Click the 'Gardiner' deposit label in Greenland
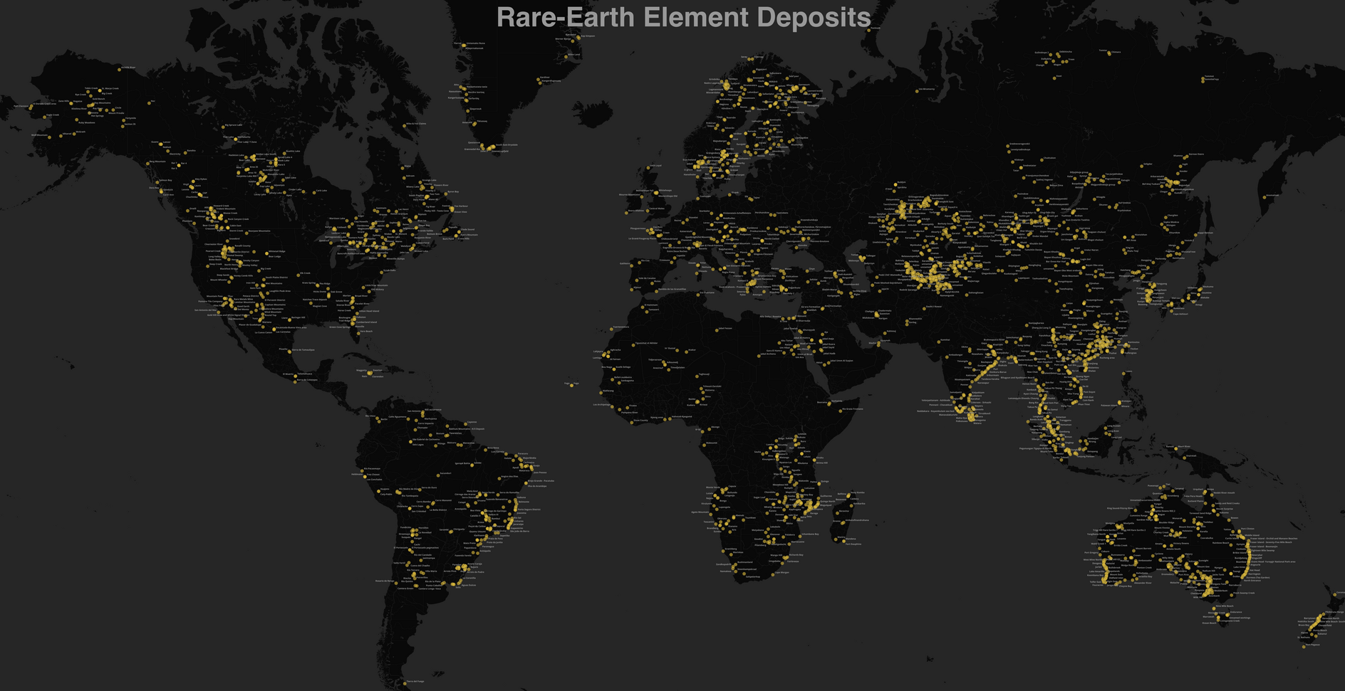 545,78
